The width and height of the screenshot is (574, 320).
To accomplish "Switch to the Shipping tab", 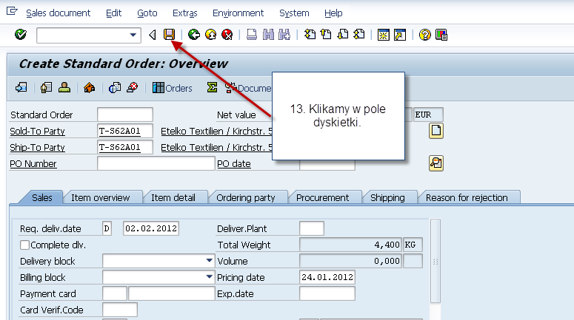I will (x=387, y=197).
